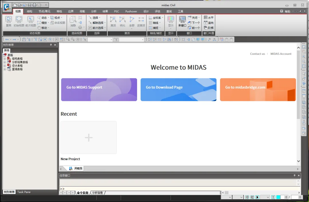The height and width of the screenshot is (202, 309).
Task: Open the 节点/单元 ribbon tab
Action: tap(44, 11)
